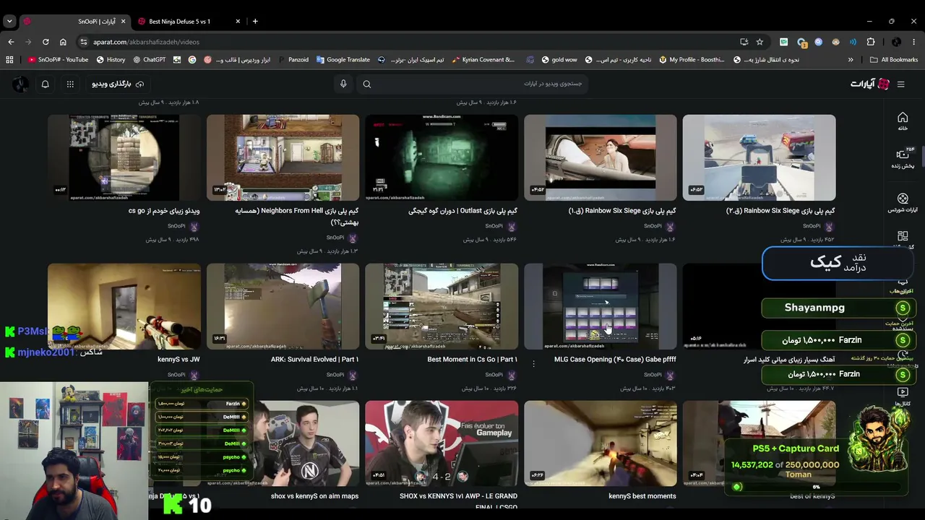Open the ویدئو زیبای خودم از cs go title
The width and height of the screenshot is (925, 520).
164,211
